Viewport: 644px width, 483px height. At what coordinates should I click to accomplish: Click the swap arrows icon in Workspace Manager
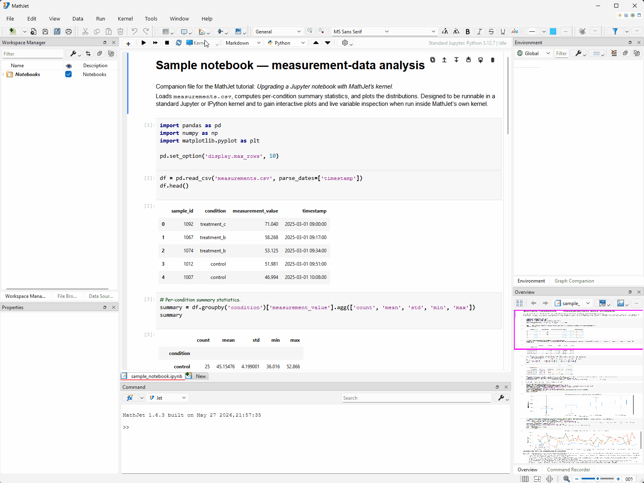coord(88,54)
